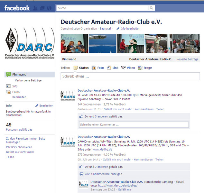Open 3 anderen likers list
This screenshot has height=193, width=204.
tap(101, 116)
